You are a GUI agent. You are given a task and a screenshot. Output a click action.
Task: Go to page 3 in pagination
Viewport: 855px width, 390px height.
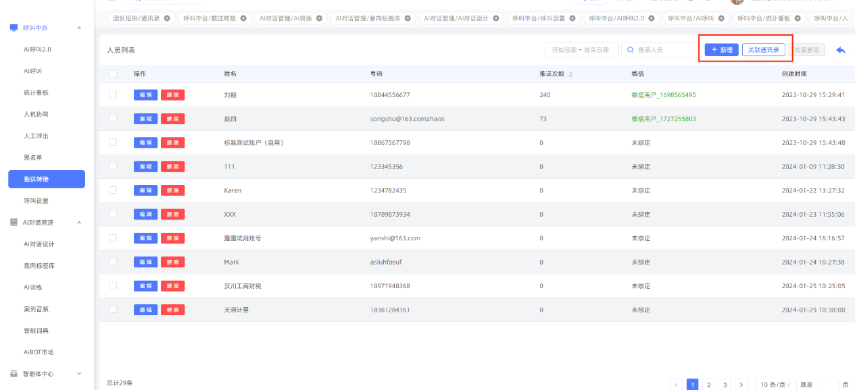pos(725,385)
